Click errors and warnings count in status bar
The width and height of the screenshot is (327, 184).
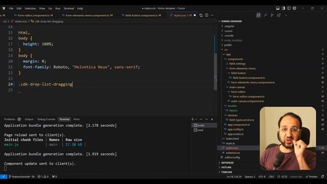click(x=43, y=176)
